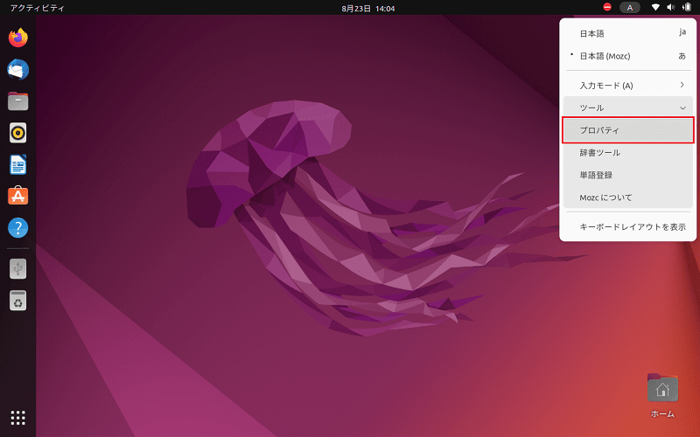Open Mozc について entry
The image size is (700, 437).
click(627, 198)
